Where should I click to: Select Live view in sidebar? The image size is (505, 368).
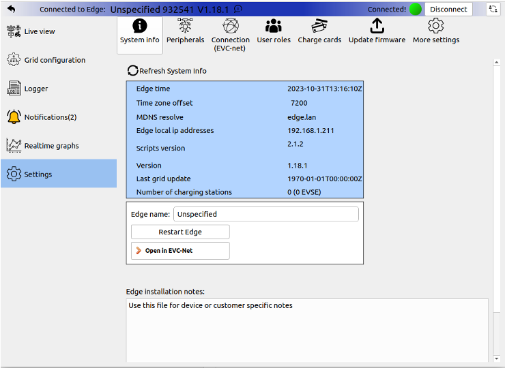coord(40,31)
